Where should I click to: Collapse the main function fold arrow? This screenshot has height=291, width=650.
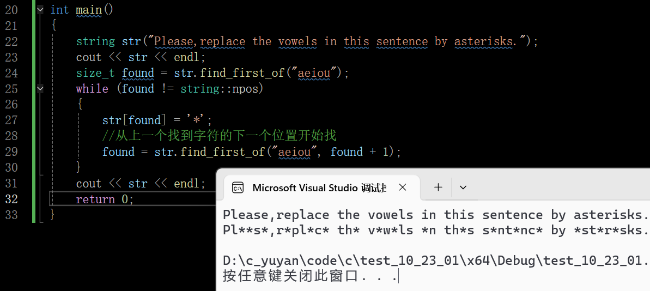point(40,10)
